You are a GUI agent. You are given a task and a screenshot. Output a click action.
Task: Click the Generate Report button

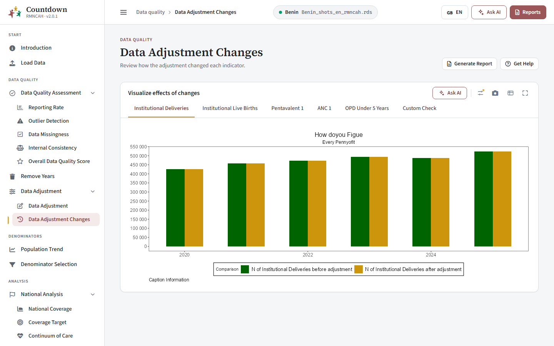coord(469,64)
